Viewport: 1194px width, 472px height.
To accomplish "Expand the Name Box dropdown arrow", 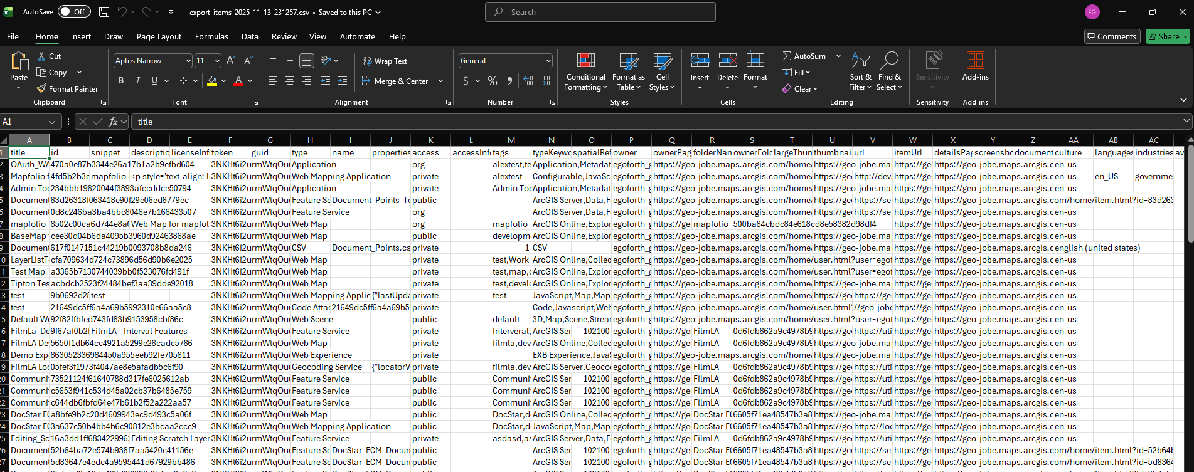I will tap(52, 122).
